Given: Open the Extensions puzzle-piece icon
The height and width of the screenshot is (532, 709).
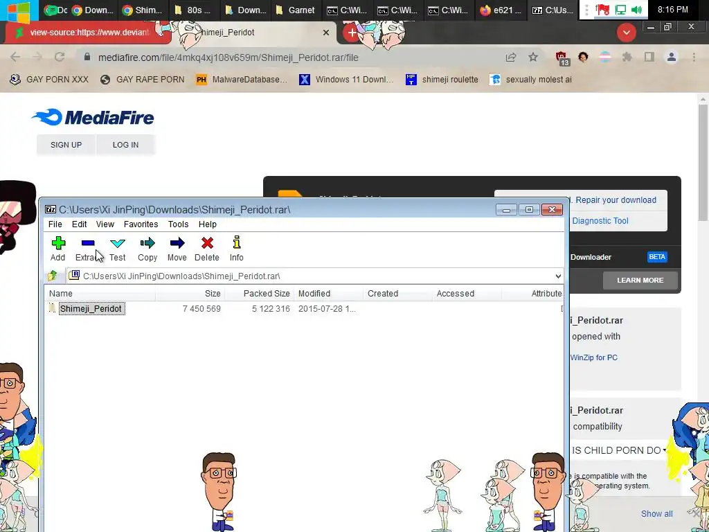Looking at the screenshot, I should point(627,57).
